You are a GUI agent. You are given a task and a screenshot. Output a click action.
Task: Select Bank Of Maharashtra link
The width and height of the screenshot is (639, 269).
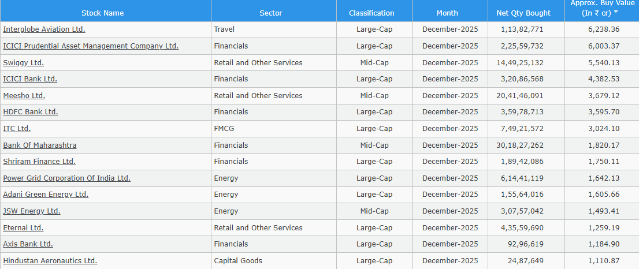pos(40,145)
